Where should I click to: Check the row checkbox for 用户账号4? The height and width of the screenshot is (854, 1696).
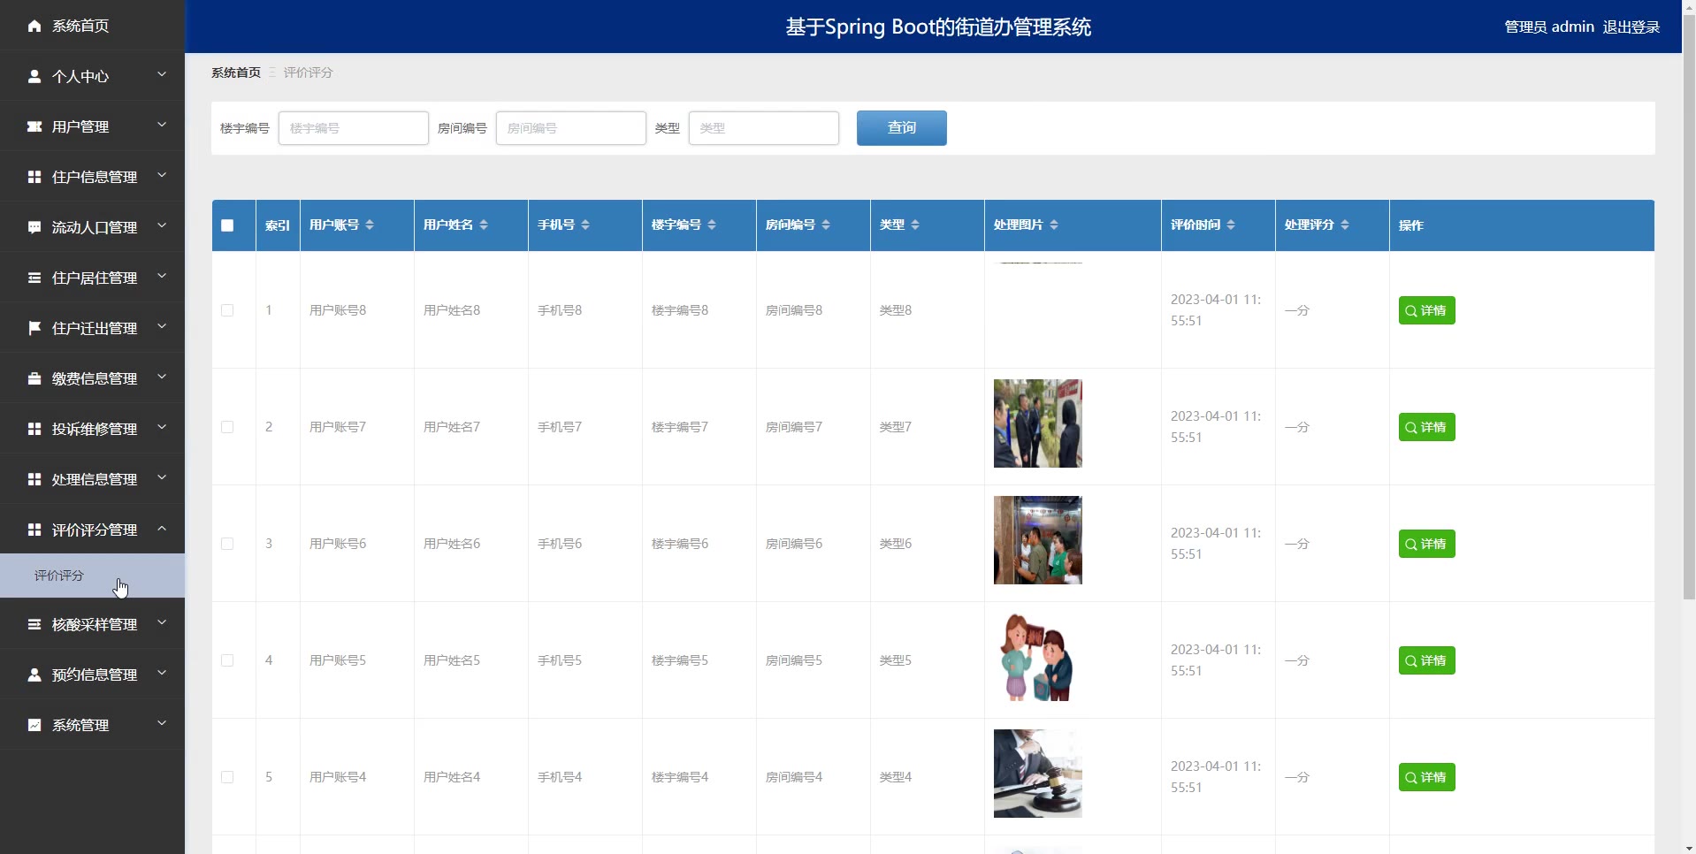pyautogui.click(x=227, y=777)
